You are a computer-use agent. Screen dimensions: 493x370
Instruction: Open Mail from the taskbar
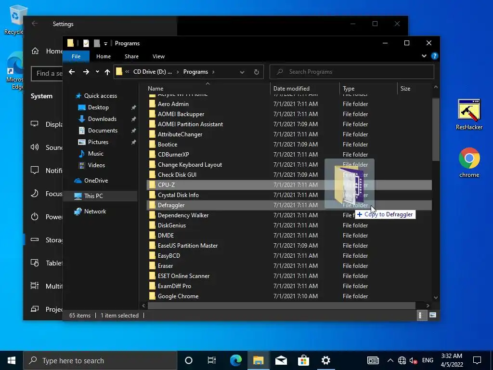pyautogui.click(x=281, y=360)
